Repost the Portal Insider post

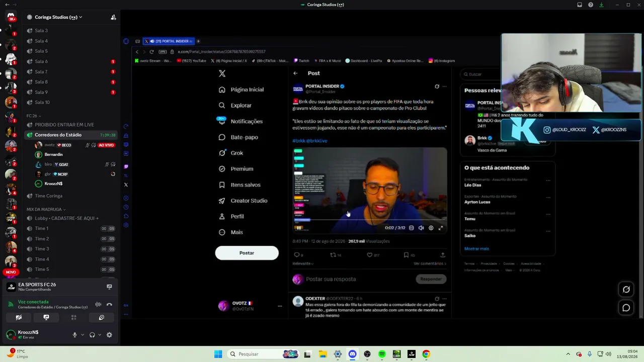333,255
